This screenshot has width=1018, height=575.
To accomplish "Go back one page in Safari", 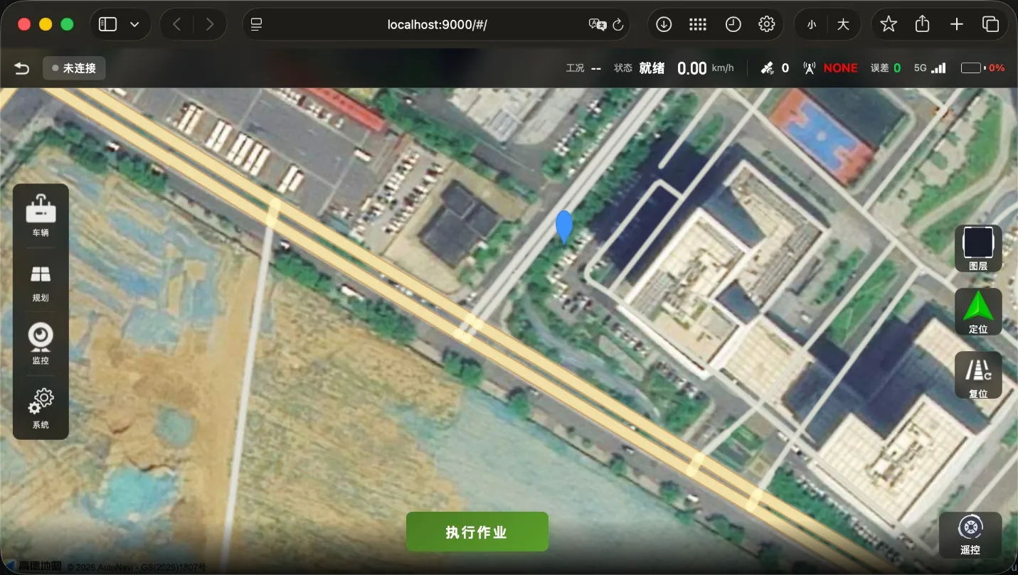I will coord(176,25).
